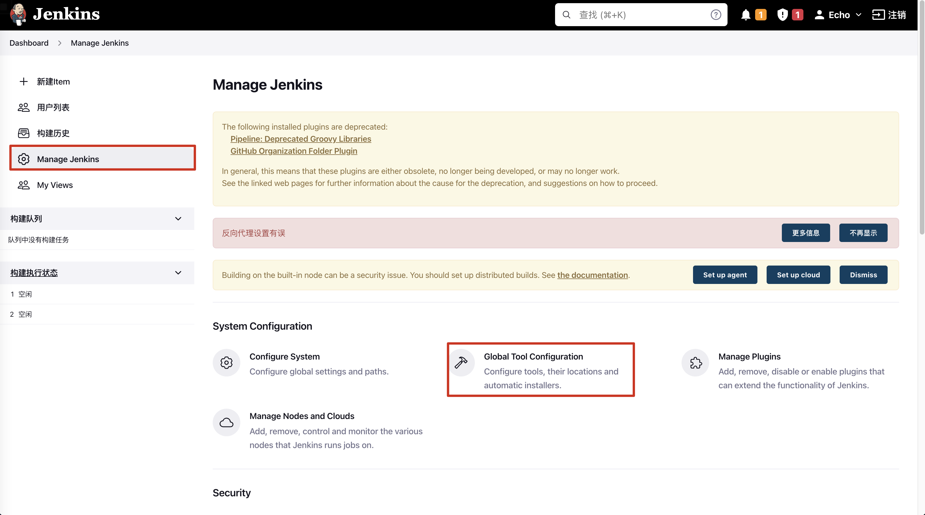Open the GitHub Organization Folder Plugin link
925x515 pixels.
(x=293, y=151)
